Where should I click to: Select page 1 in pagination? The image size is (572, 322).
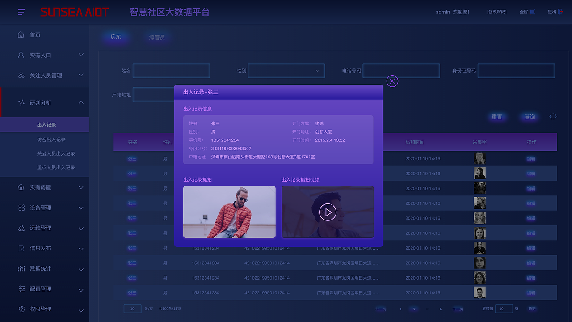400,309
